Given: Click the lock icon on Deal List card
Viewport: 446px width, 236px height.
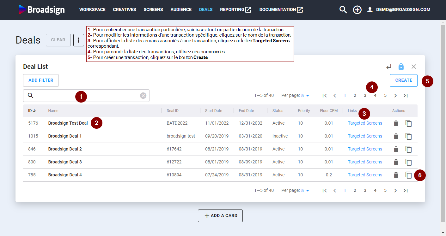Looking at the screenshot, I should [401, 67].
